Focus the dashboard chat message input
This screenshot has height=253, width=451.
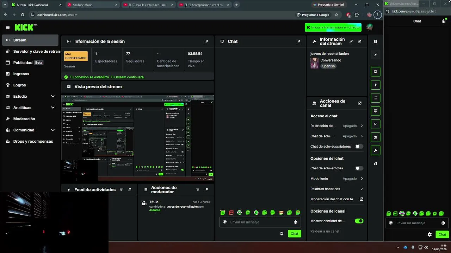(260, 222)
